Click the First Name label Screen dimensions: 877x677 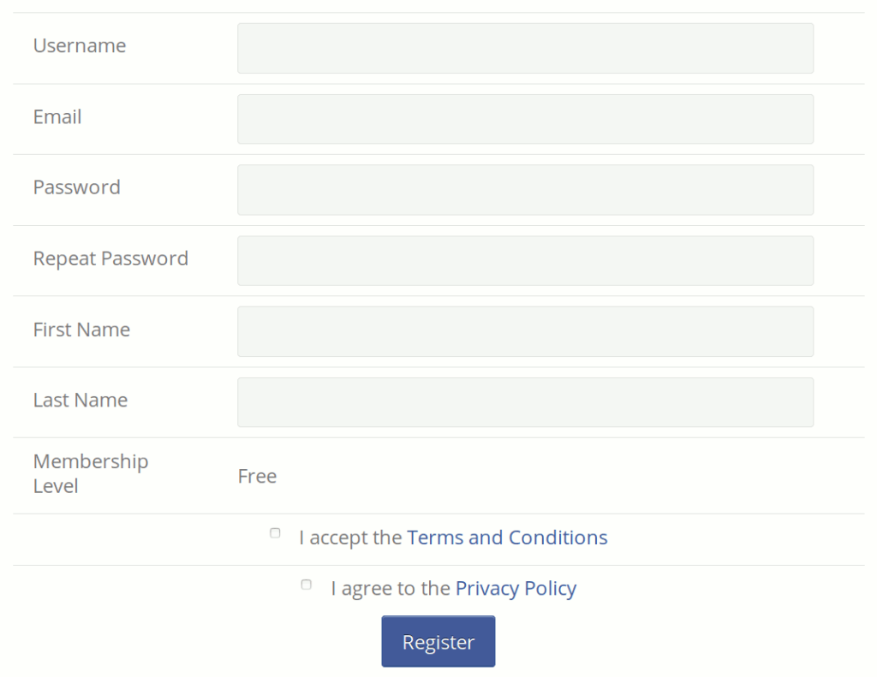pos(81,330)
